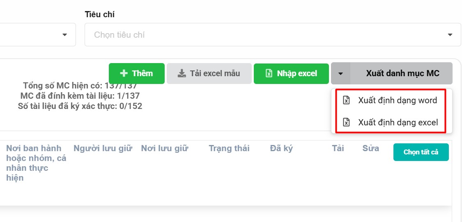
Task: Click the spreadsheet icon on Nhập excel
Action: click(269, 73)
